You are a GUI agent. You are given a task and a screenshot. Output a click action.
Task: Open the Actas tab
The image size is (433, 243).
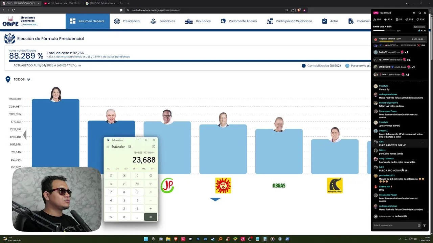(x=330, y=21)
